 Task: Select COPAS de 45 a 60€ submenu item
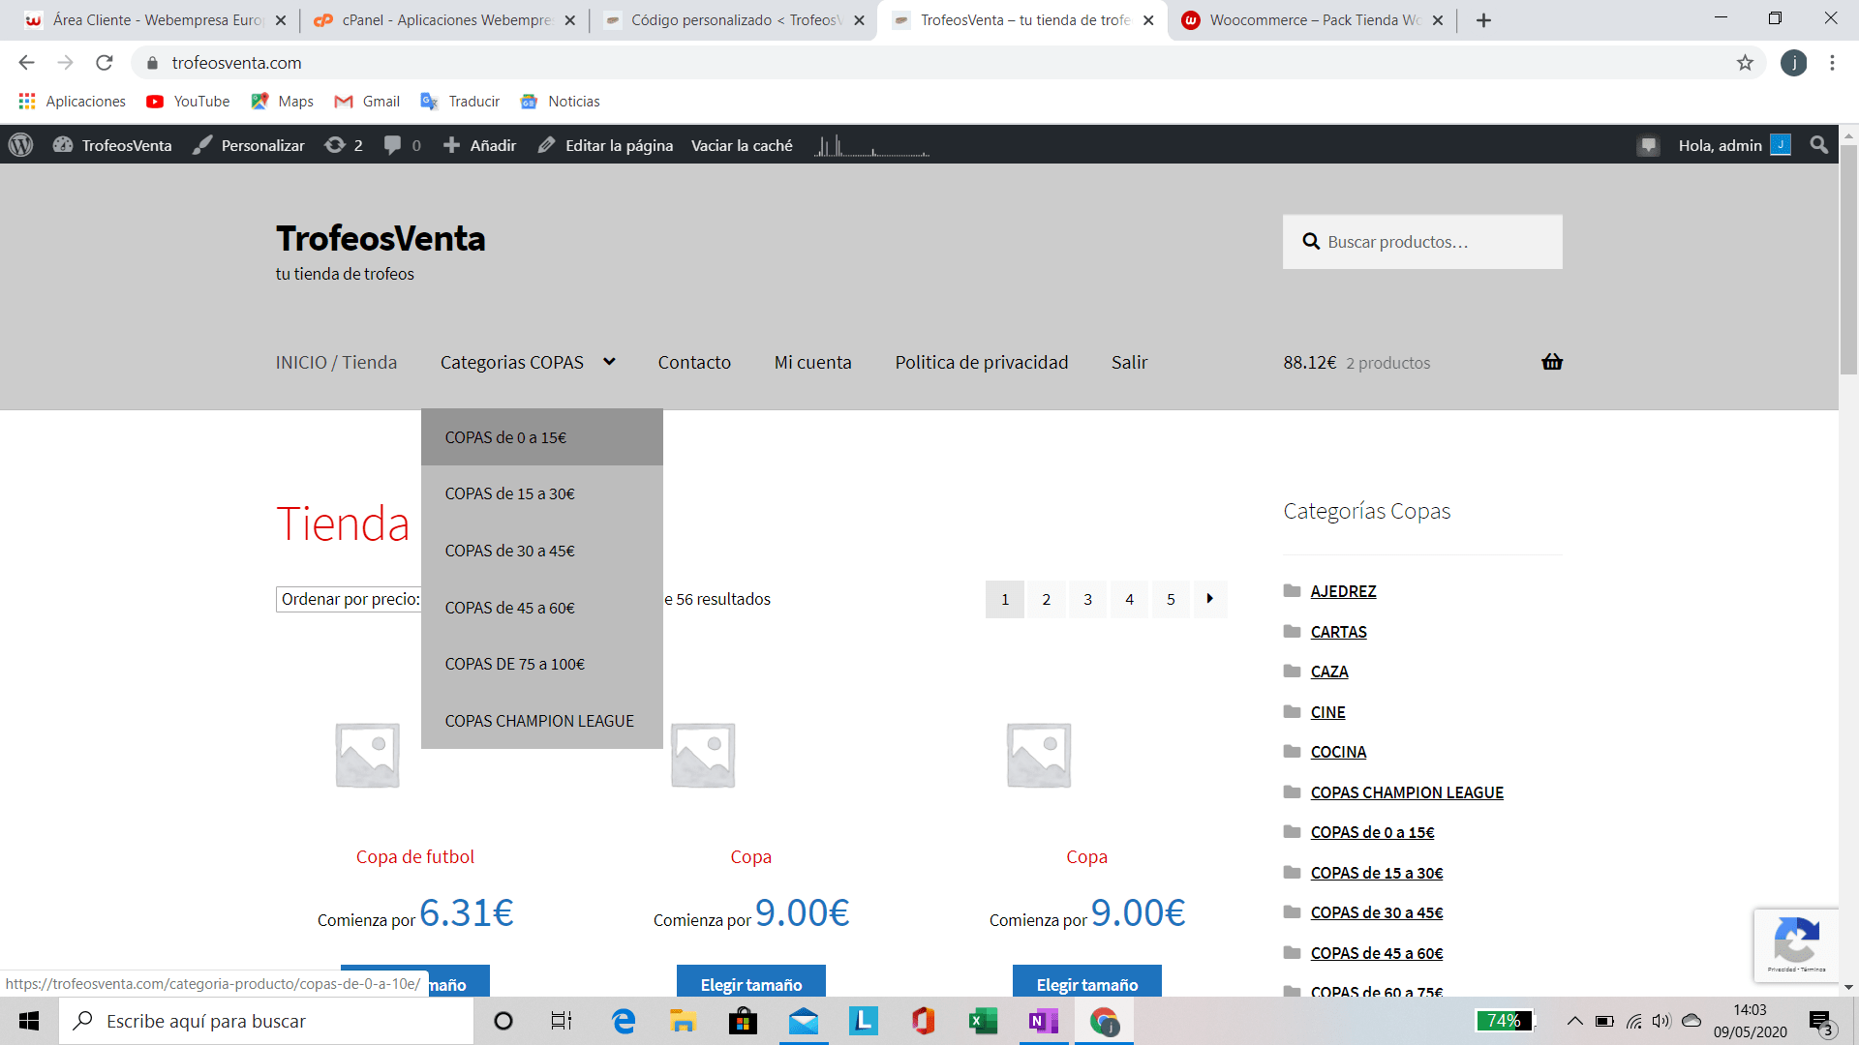tap(542, 608)
